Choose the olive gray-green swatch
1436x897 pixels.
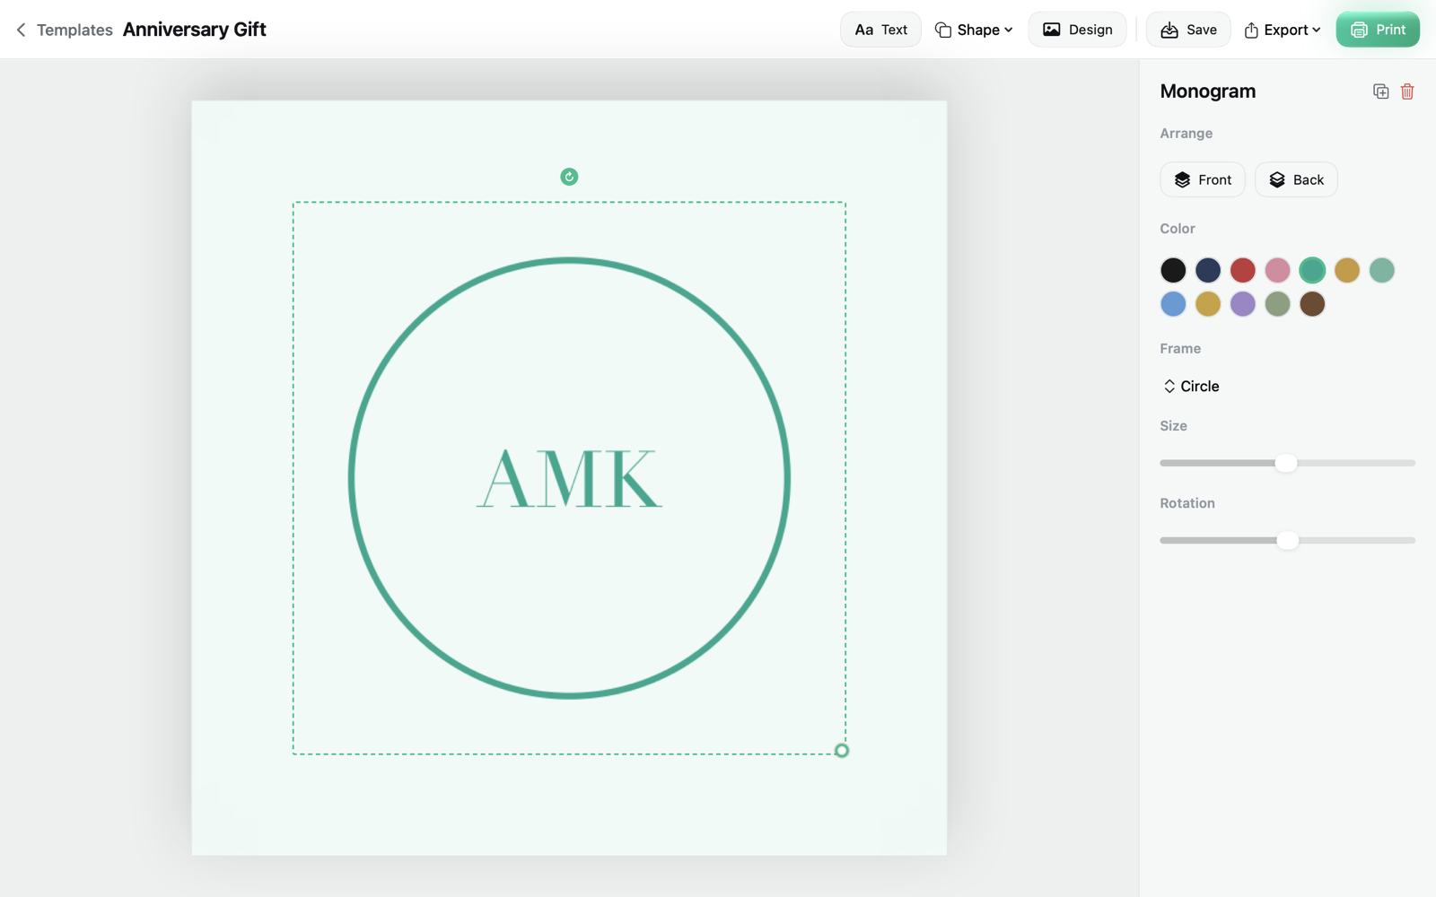[1277, 304]
